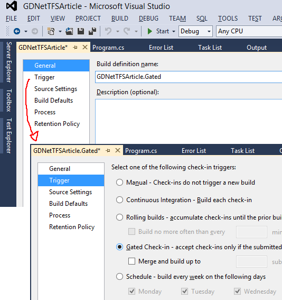Select the Schedule build radio button
The width and height of the screenshot is (282, 300).
pyautogui.click(x=119, y=277)
